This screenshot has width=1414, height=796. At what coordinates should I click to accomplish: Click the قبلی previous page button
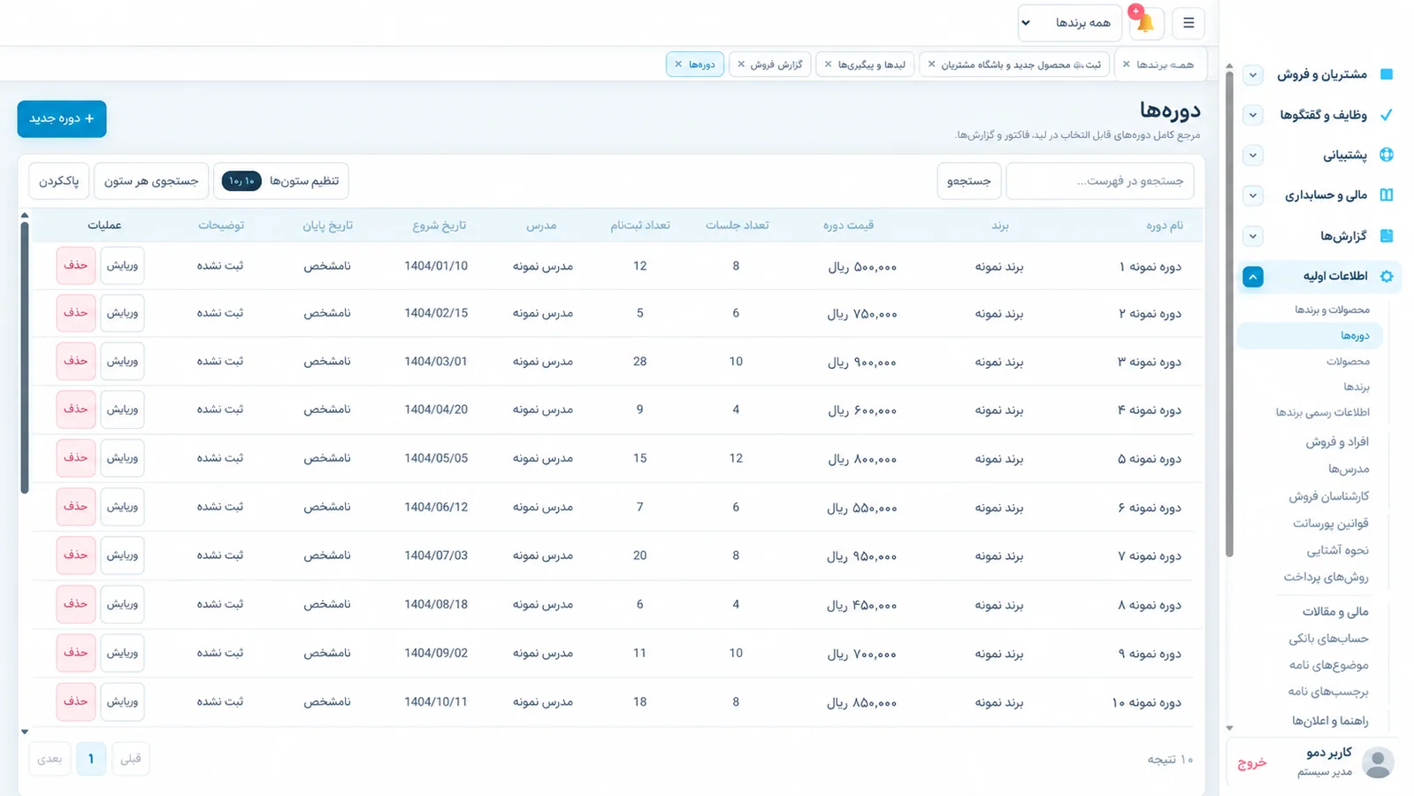131,759
